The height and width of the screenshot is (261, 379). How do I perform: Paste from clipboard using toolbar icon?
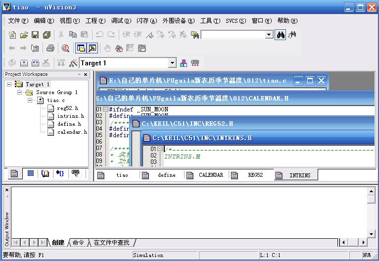tap(84, 35)
